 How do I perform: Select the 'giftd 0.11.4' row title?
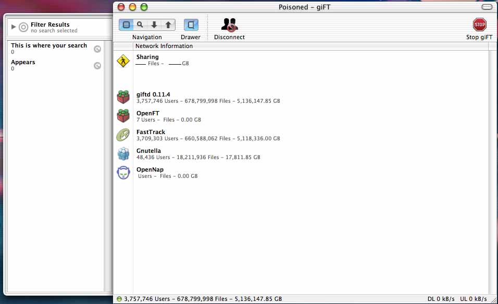153,94
